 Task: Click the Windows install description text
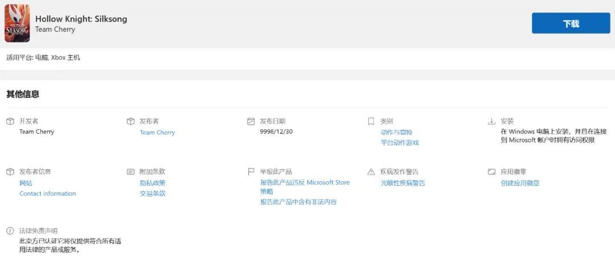point(553,136)
